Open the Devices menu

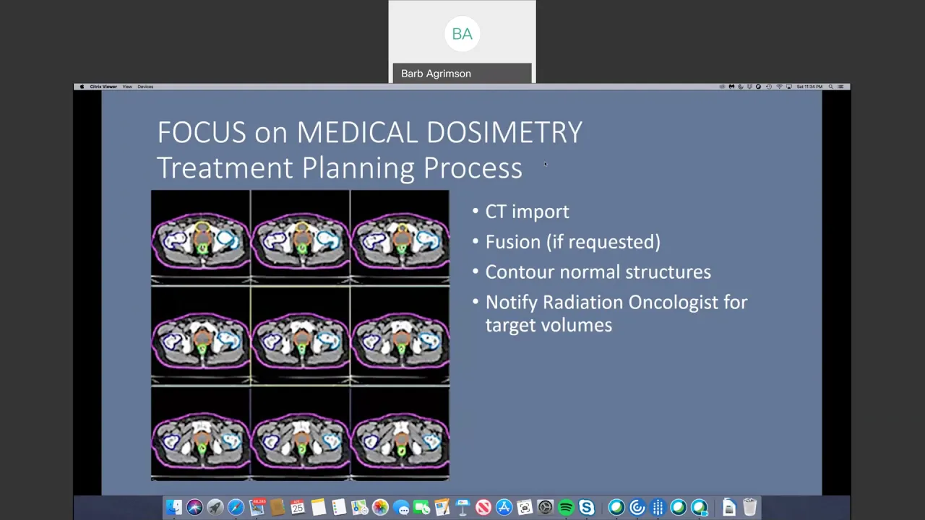pos(145,87)
